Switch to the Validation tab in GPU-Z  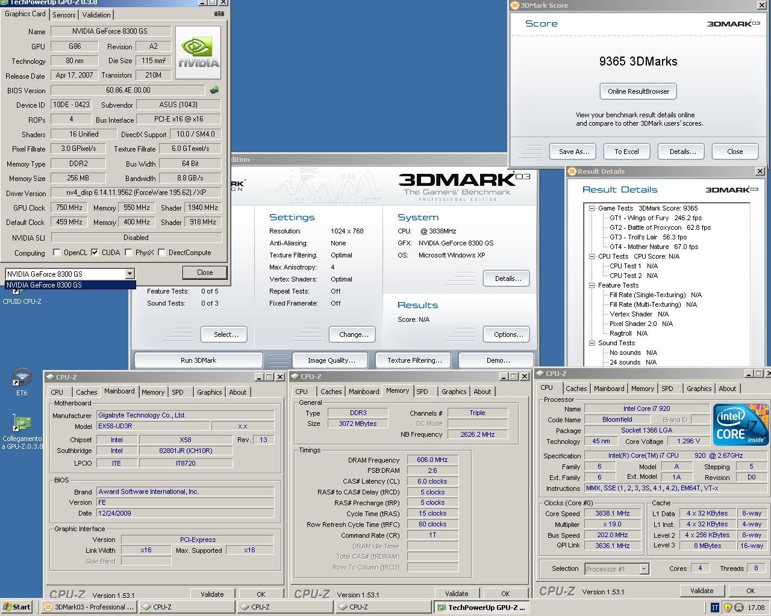tap(96, 14)
